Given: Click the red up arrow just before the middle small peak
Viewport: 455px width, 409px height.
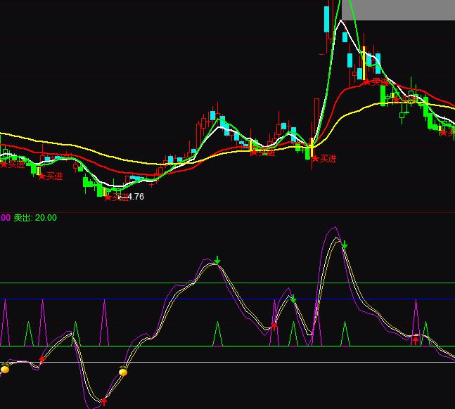Looking at the screenshot, I should [x=274, y=325].
